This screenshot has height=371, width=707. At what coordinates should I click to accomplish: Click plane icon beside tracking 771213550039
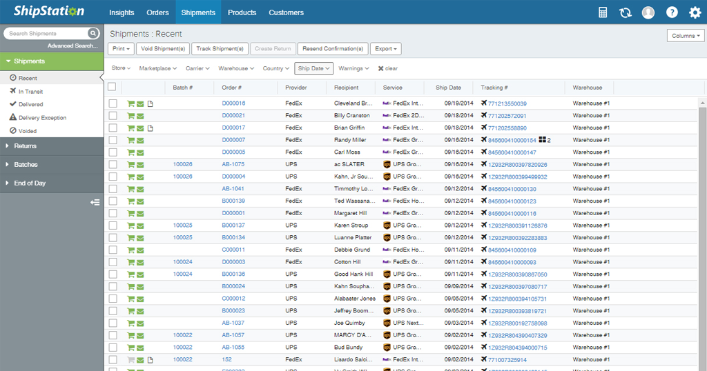pyautogui.click(x=484, y=103)
